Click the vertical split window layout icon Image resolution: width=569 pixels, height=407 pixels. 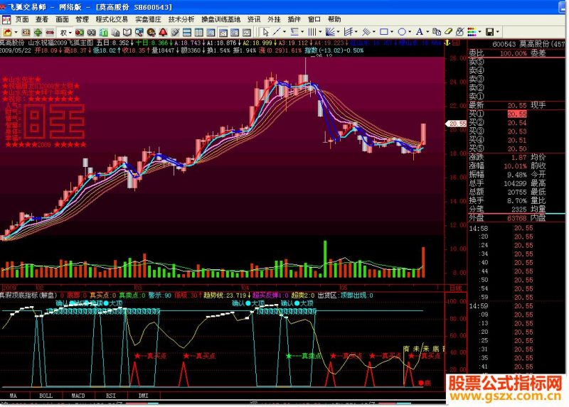(x=199, y=33)
